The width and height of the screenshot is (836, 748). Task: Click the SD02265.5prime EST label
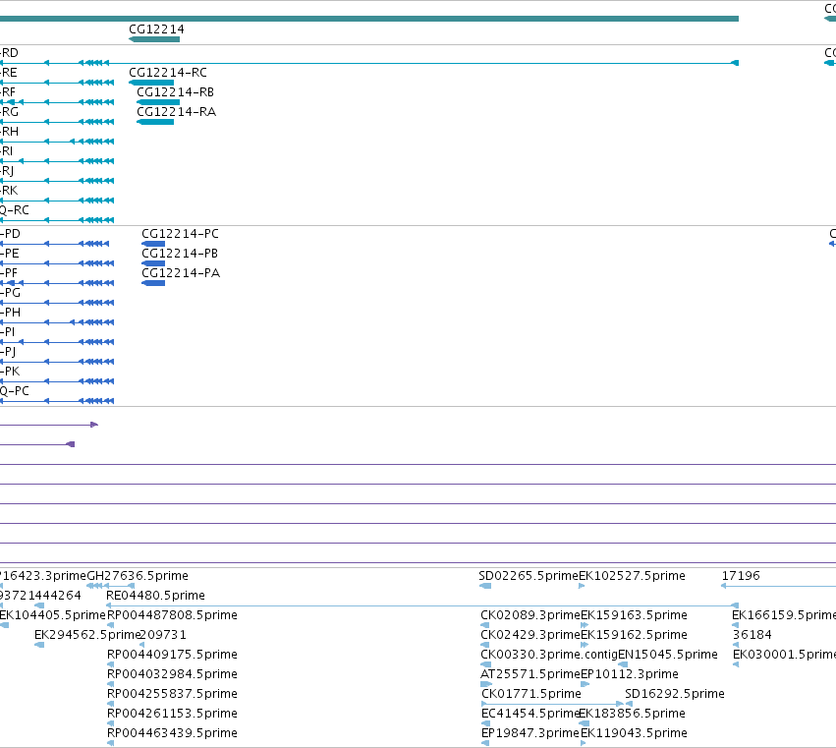[x=529, y=576]
